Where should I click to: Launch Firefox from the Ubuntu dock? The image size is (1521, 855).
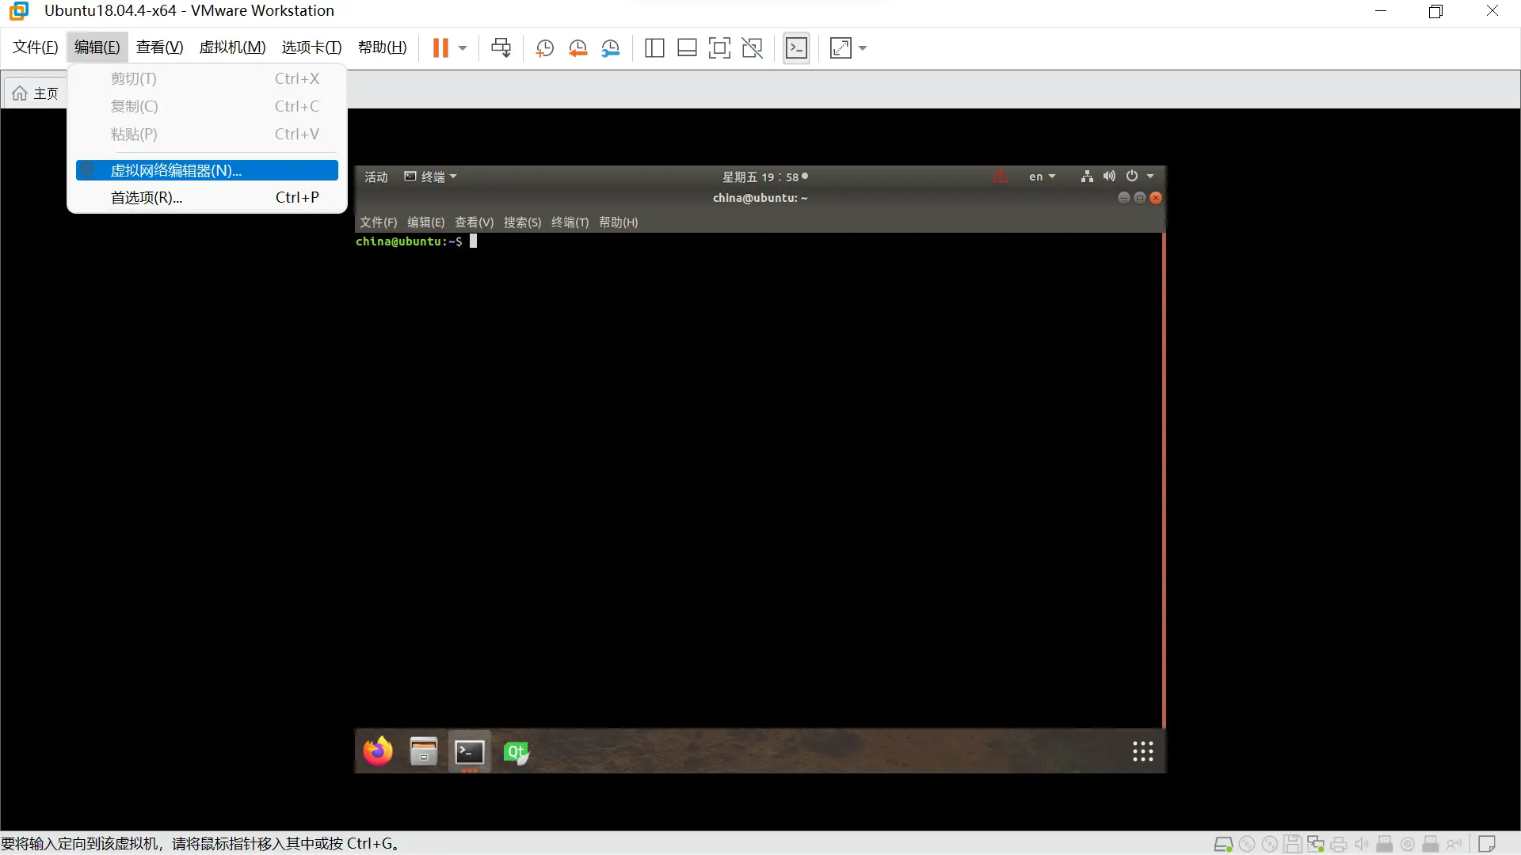click(x=378, y=751)
